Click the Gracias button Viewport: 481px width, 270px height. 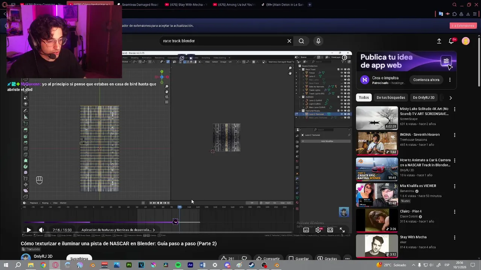click(327, 258)
